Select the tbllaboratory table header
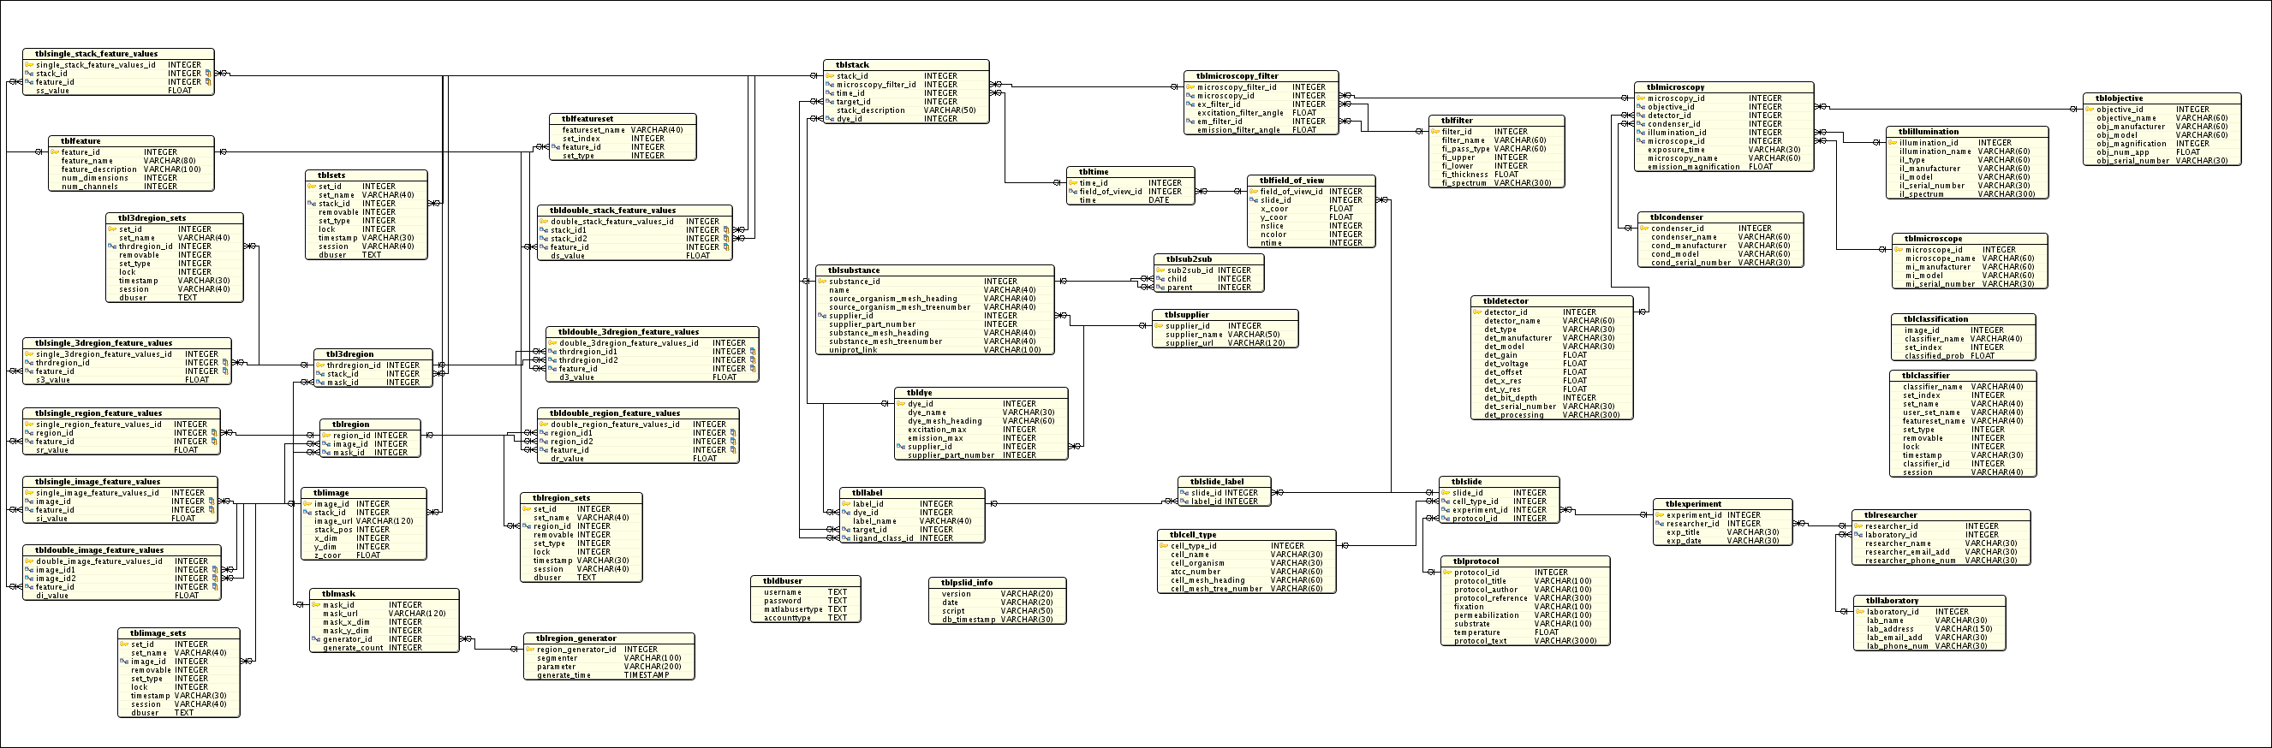Image resolution: width=2272 pixels, height=748 pixels. pos(1929,601)
